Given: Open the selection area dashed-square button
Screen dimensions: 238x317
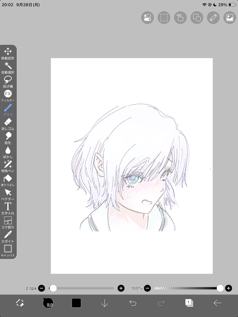Looking at the screenshot, I should [x=164, y=18].
